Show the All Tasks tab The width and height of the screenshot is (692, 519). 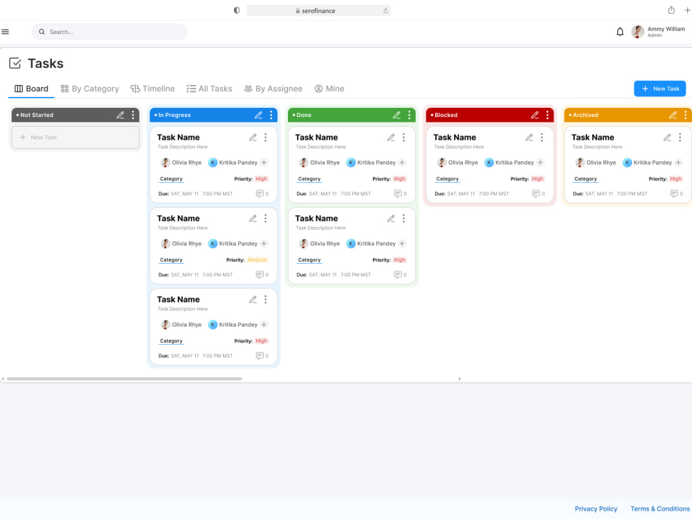pos(209,89)
